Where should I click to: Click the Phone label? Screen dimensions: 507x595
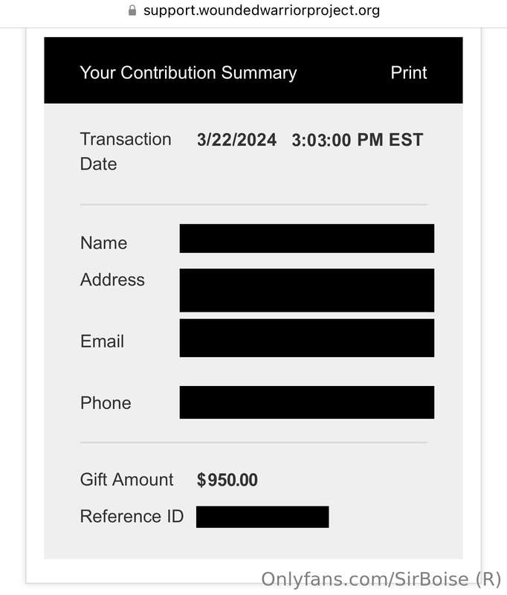coord(106,402)
